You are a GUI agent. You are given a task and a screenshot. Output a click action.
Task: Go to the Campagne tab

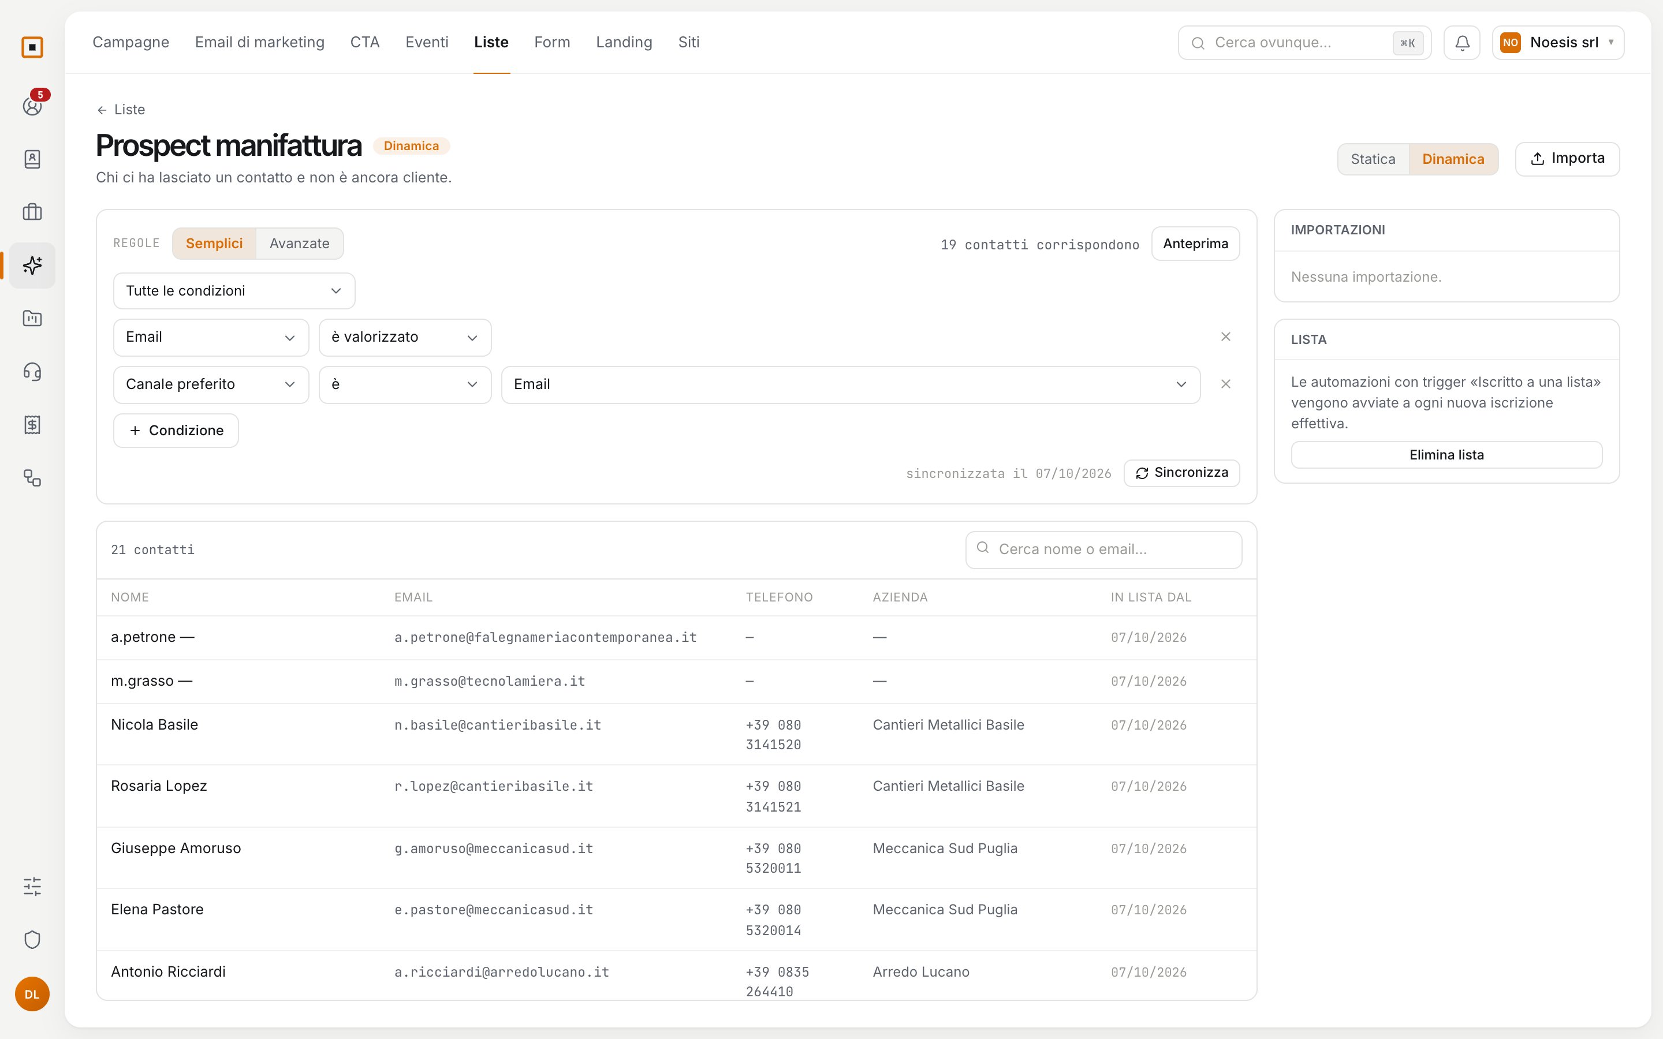[130, 42]
